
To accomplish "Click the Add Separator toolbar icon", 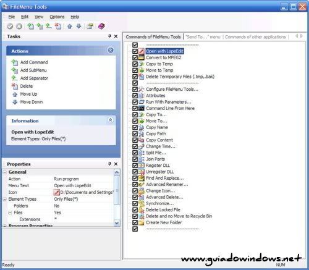I will click(49, 26).
